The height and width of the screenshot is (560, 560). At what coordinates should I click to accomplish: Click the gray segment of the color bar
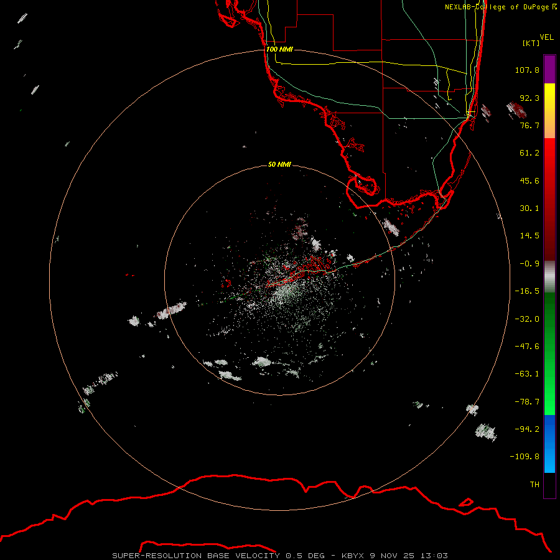pos(549,277)
